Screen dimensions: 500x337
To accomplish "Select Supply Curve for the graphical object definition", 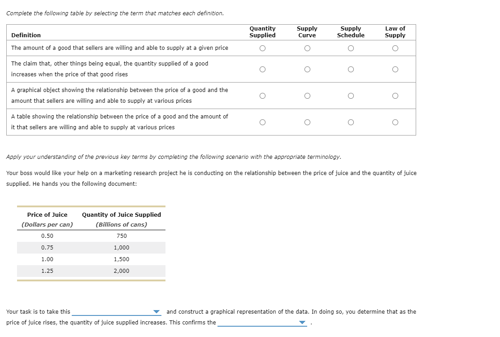I will [x=307, y=96].
